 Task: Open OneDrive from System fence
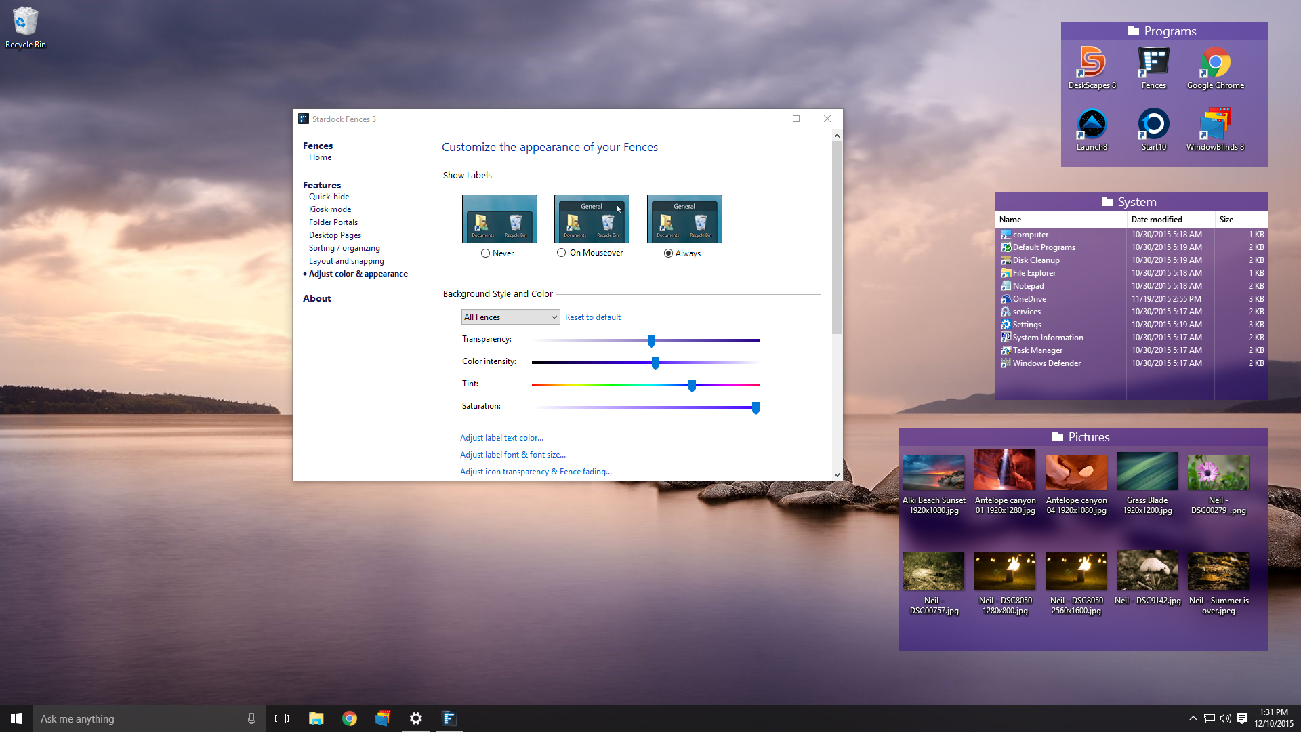(1029, 298)
